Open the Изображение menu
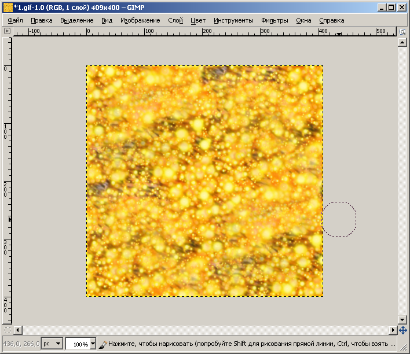 click(x=140, y=20)
